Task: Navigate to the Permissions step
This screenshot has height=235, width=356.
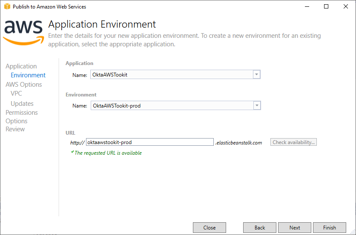Action: [x=22, y=113]
